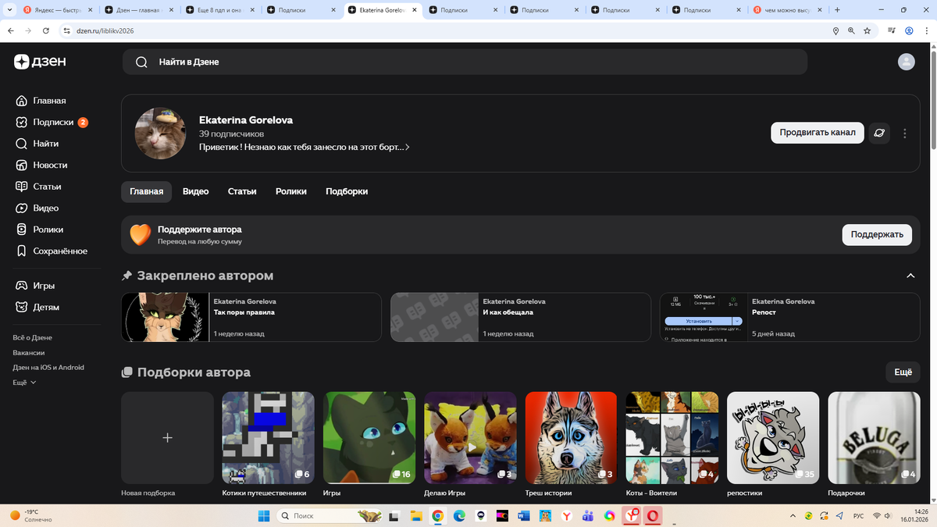The image size is (937, 527).
Task: Open the Вакансии link
Action: 29,352
